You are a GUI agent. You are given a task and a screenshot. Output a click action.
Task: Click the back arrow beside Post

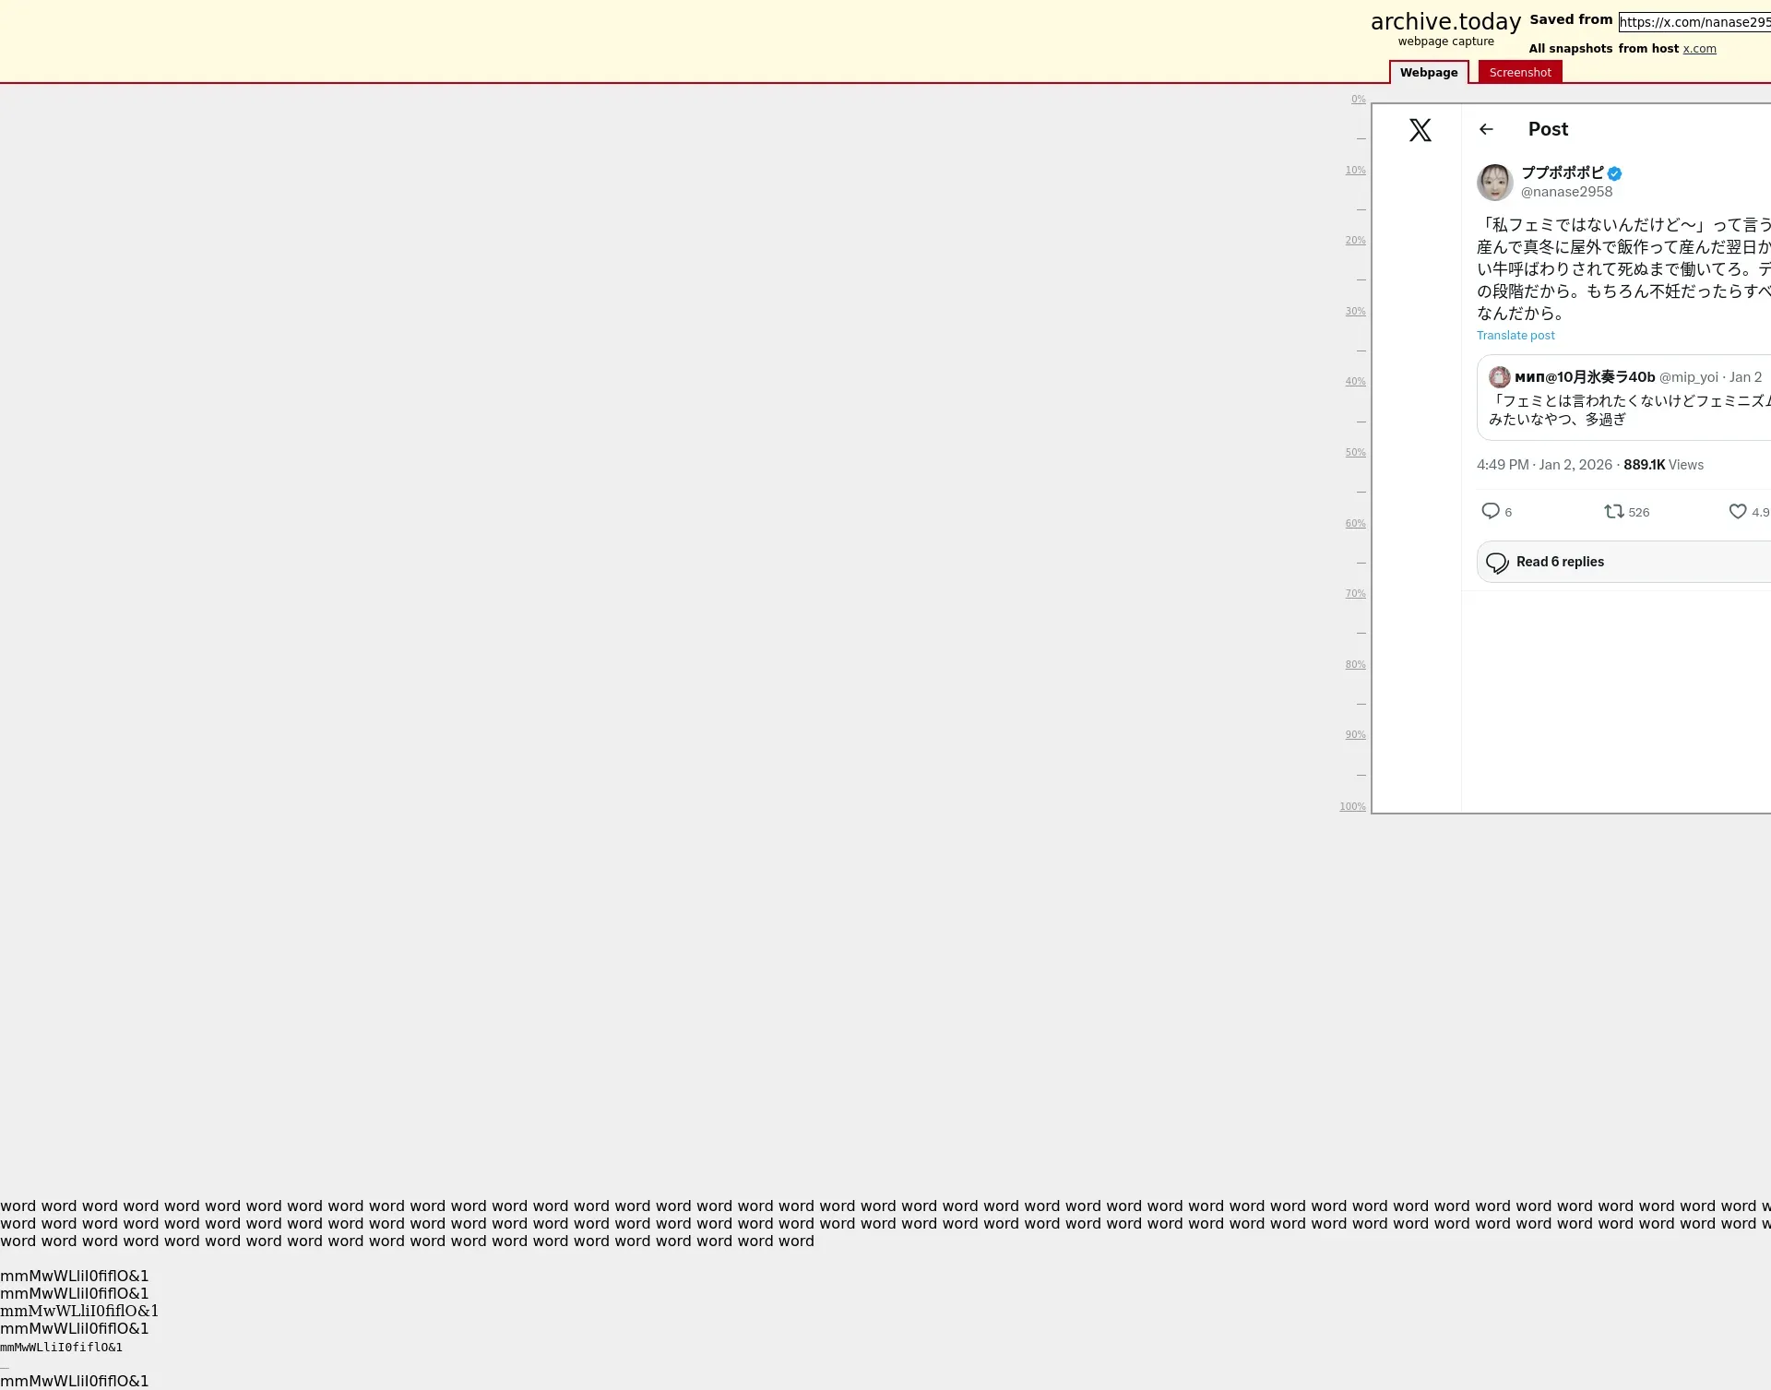click(1486, 129)
